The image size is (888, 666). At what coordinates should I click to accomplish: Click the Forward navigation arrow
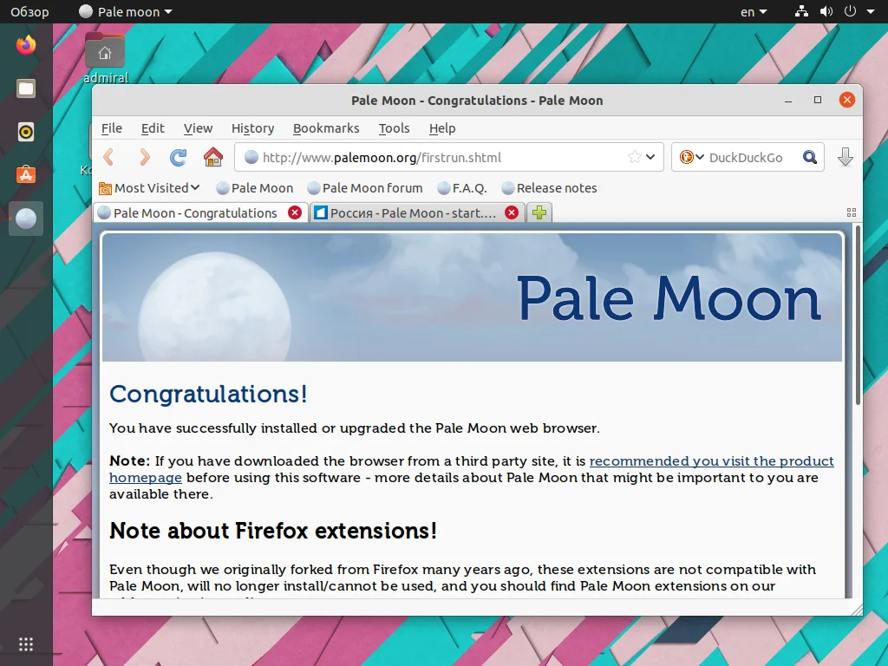click(145, 157)
